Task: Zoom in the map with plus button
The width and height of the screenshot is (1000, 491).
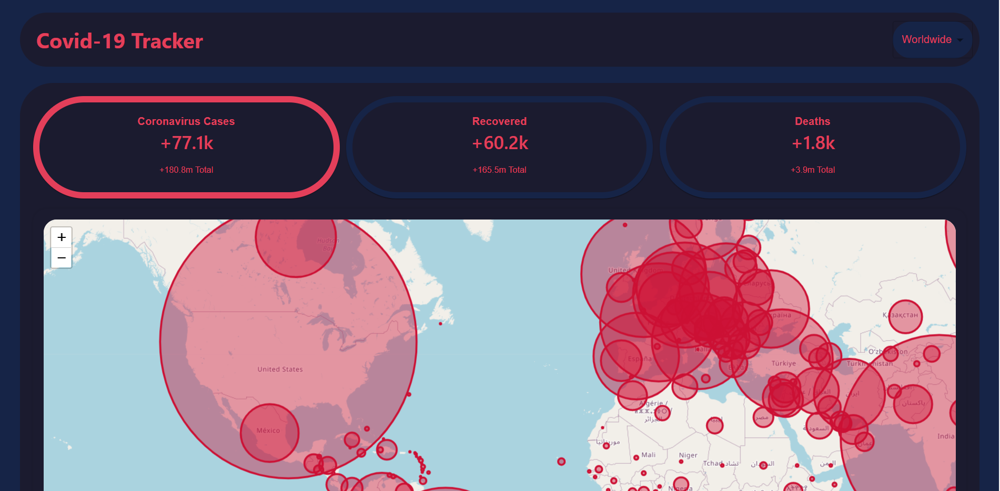Action: (x=62, y=237)
